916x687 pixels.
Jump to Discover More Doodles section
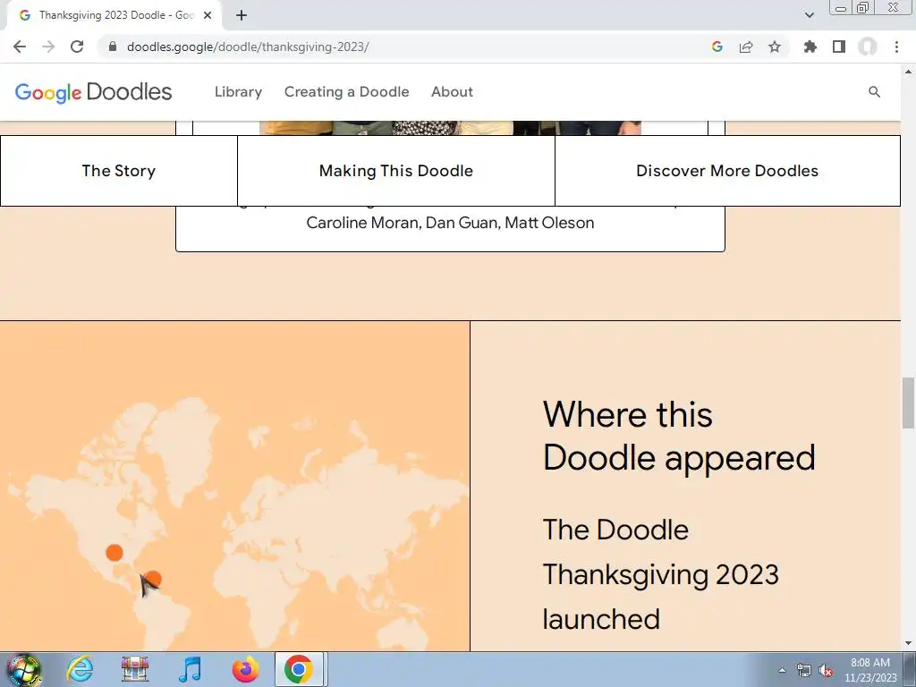[x=727, y=171]
